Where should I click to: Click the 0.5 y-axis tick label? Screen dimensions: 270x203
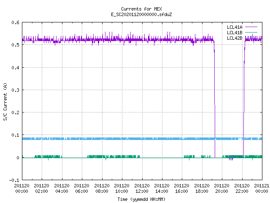[15, 45]
